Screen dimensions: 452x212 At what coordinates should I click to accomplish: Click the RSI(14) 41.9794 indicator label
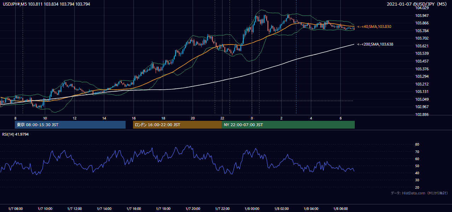16,134
